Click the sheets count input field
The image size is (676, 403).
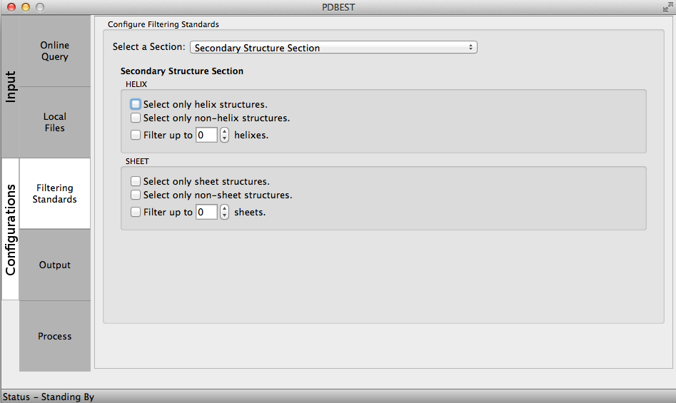pyautogui.click(x=206, y=212)
